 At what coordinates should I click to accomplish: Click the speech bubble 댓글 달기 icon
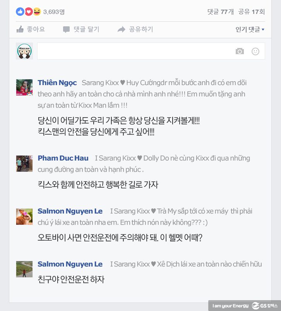coord(66,29)
